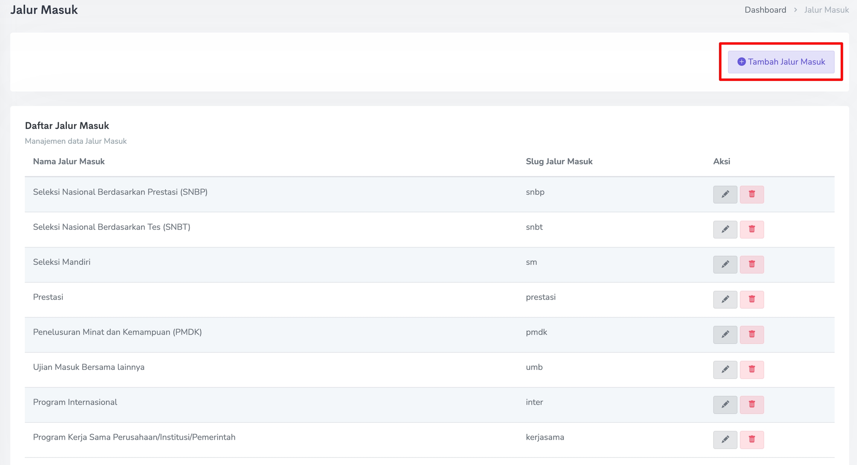Delete the SNBP row via trash icon
Image resolution: width=857 pixels, height=465 pixels.
(751, 194)
